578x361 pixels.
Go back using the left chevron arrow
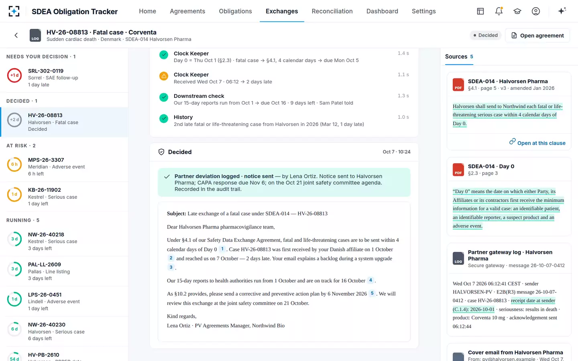16,35
